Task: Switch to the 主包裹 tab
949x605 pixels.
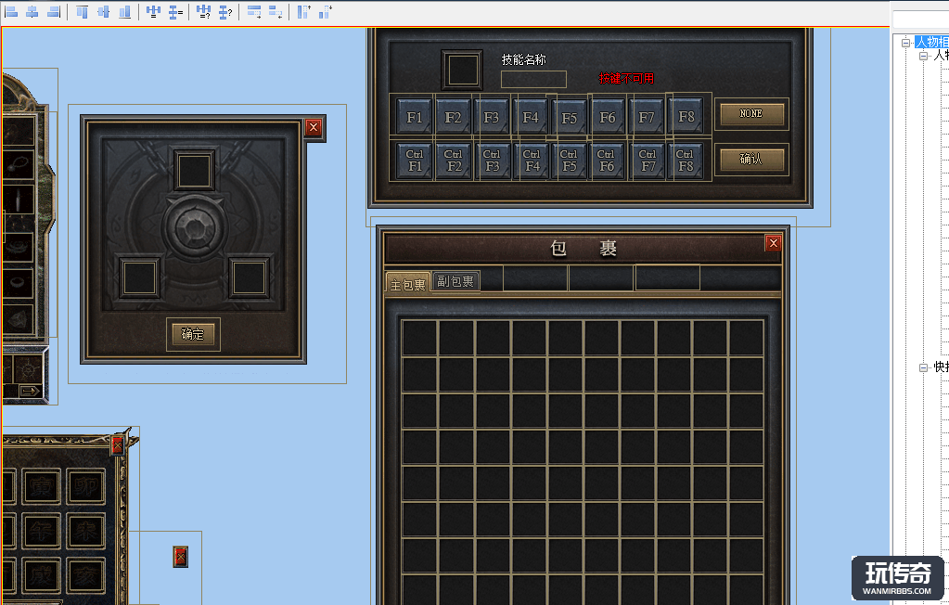Action: point(408,283)
